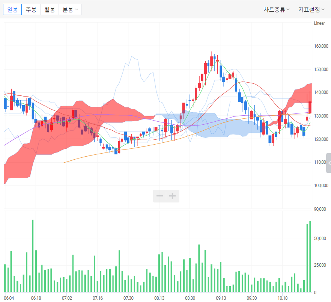Click the 150,000 price axis label

click(321, 69)
